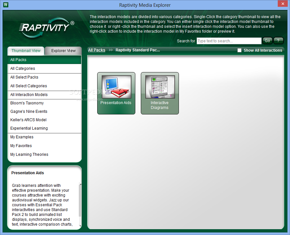This screenshot has width=290, height=235.
Task: Choose Experiential Learning entry
Action: (x=44, y=128)
